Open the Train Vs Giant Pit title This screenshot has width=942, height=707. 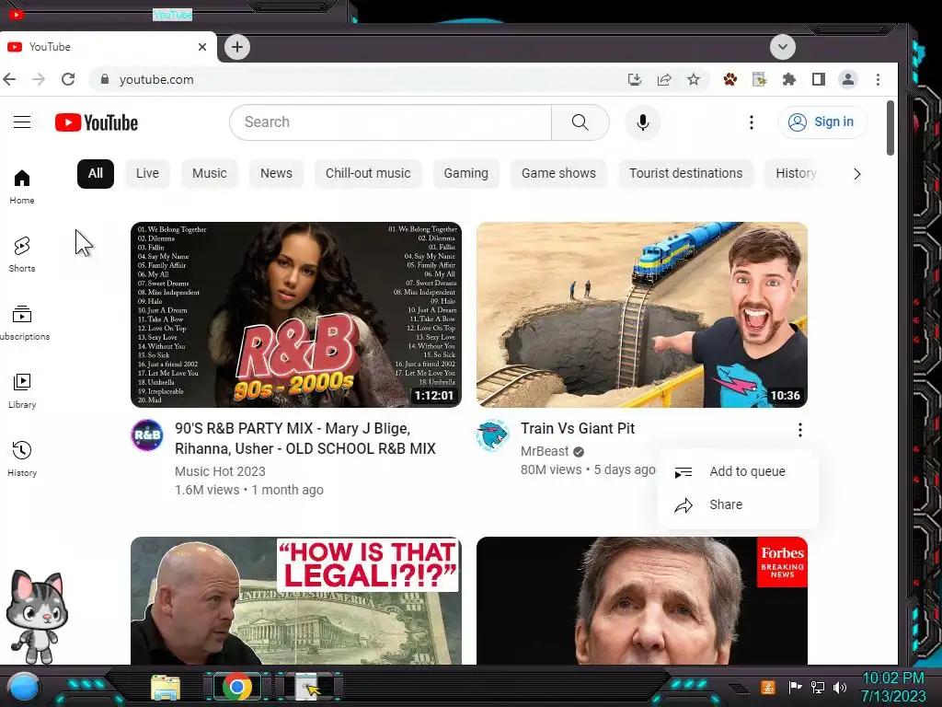click(578, 428)
